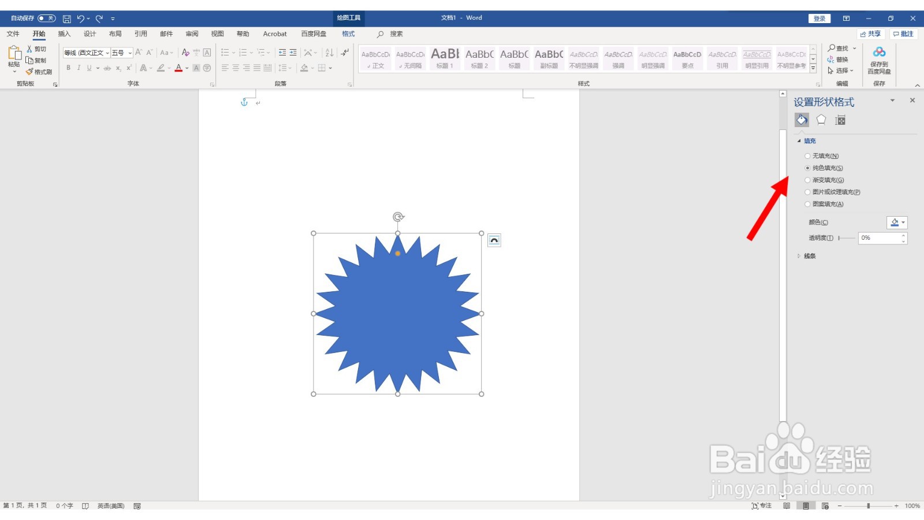Click the zoom slider in status bar

[869, 506]
